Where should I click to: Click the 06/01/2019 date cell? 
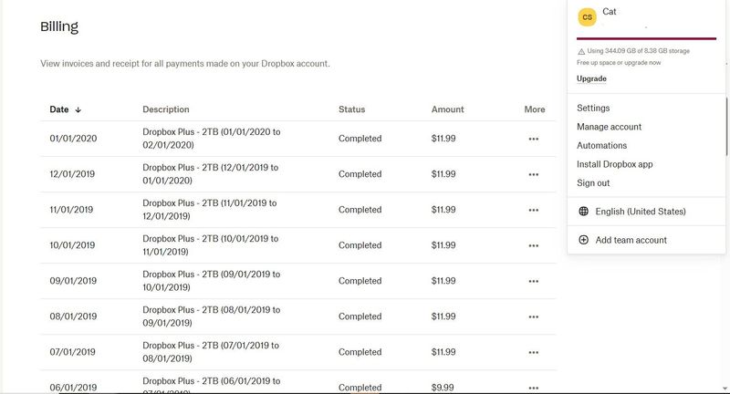point(73,388)
